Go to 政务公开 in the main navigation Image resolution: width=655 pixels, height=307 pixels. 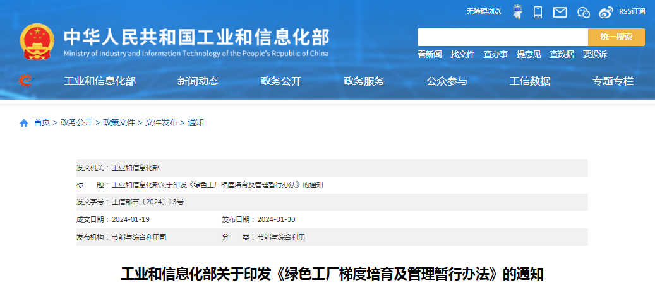coord(281,81)
